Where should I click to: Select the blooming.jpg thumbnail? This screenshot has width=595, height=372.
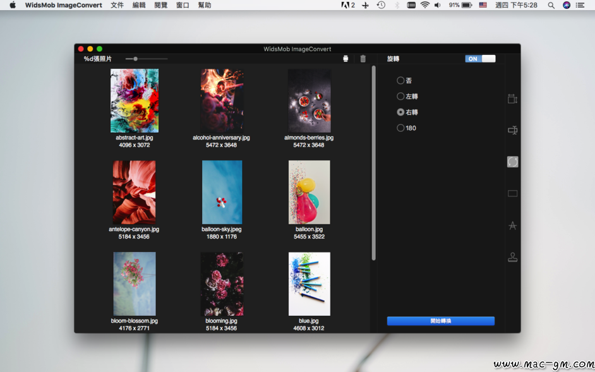(222, 284)
